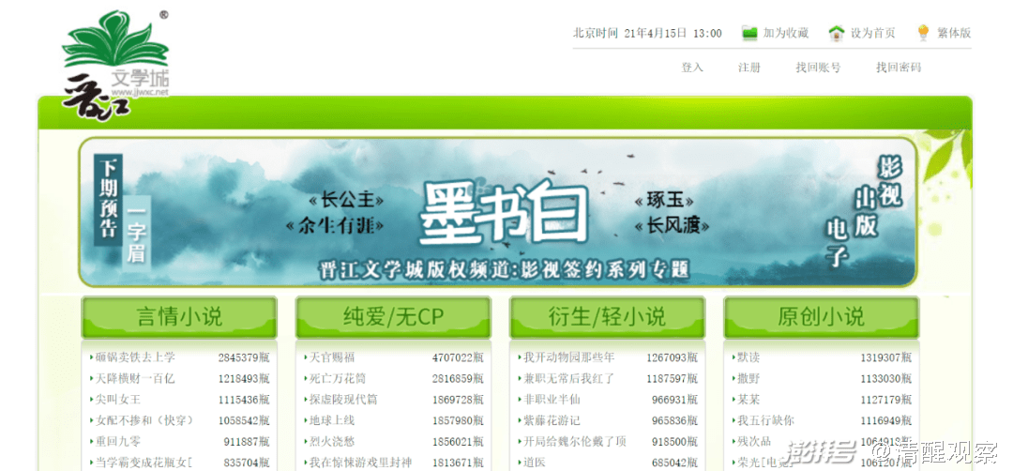1013x471 pixels.
Task: Open novel 地球上线
Action: 332,420
